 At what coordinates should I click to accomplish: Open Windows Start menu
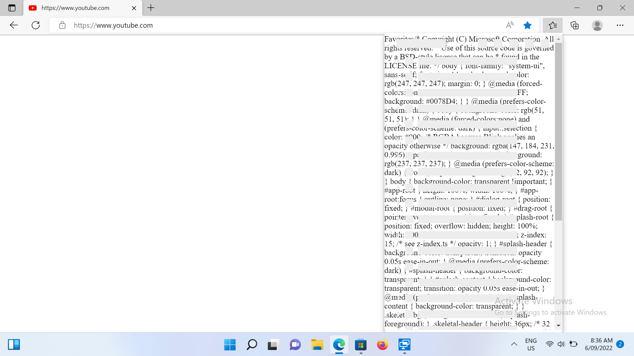(x=230, y=345)
